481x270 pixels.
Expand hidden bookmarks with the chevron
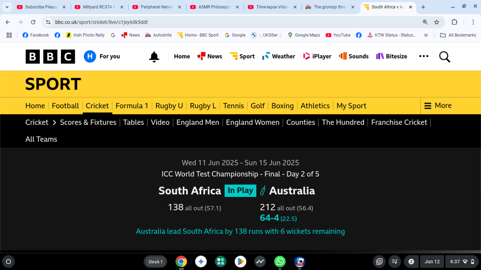pos(426,35)
